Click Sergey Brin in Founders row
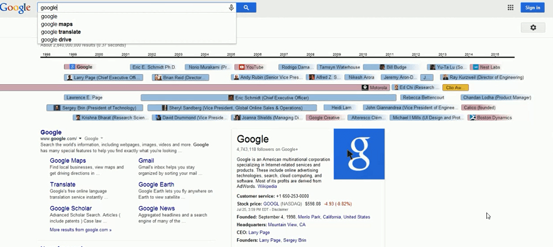Screen dimensions: 553x247 click(295, 240)
